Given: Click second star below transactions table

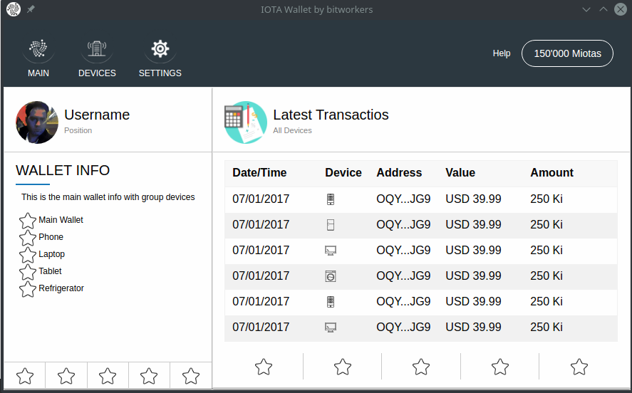Looking at the screenshot, I should tap(343, 367).
